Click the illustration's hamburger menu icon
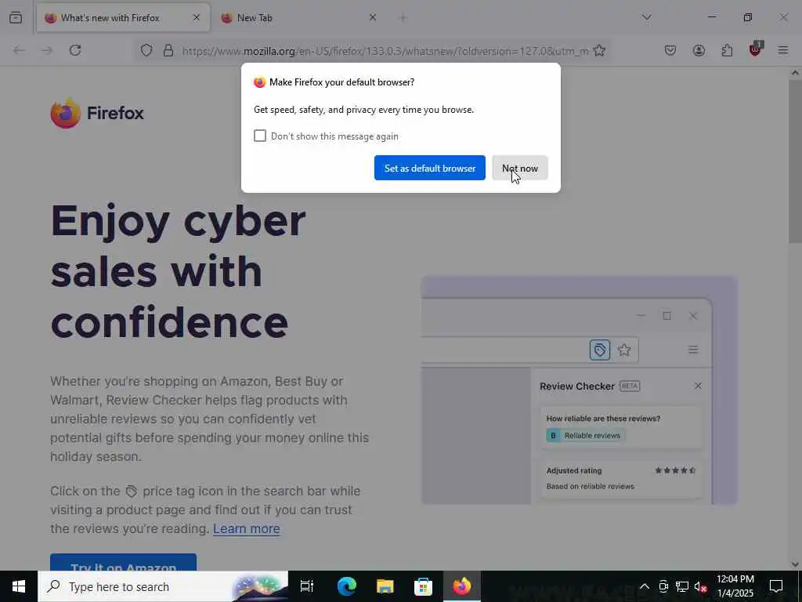Viewport: 802px width, 602px height. point(693,350)
